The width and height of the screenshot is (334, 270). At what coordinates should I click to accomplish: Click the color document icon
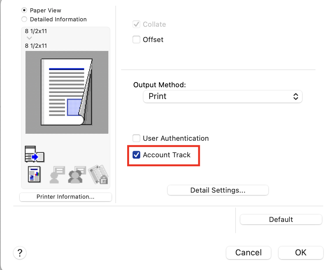[34, 174]
